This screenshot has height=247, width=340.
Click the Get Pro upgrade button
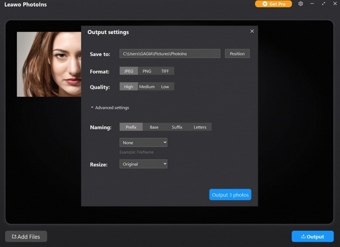(274, 4)
